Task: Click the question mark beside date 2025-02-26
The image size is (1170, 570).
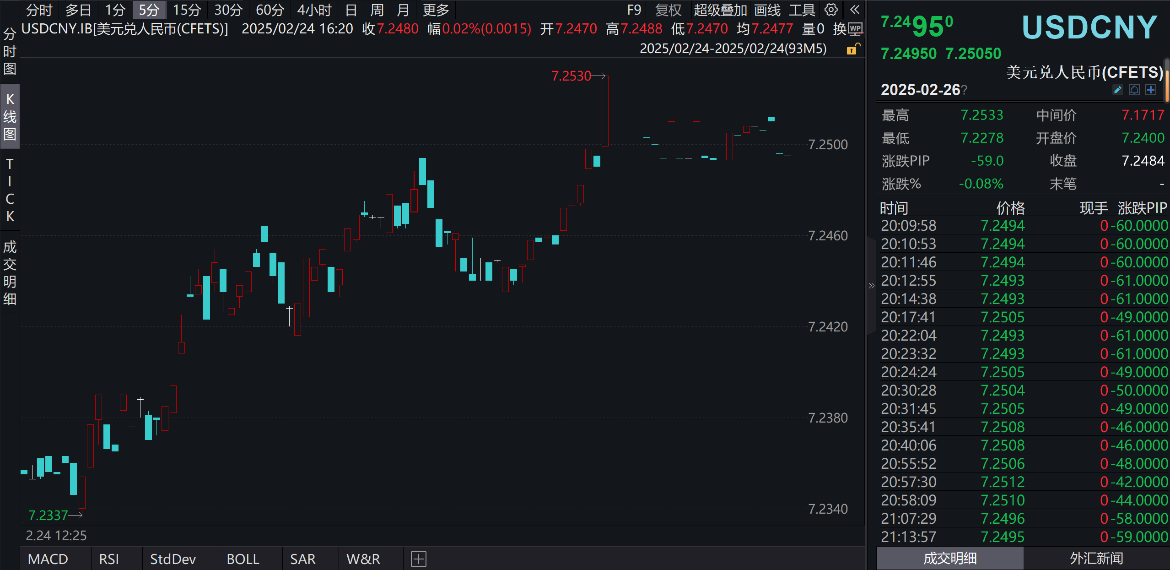Action: pyautogui.click(x=965, y=90)
